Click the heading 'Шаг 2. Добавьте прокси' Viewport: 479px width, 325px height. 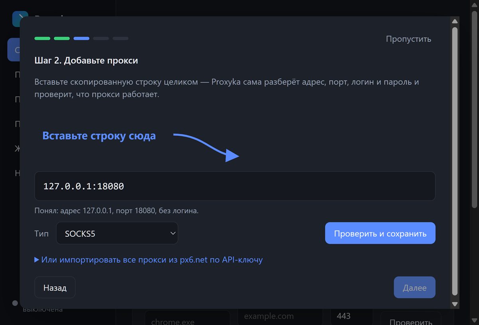(86, 61)
